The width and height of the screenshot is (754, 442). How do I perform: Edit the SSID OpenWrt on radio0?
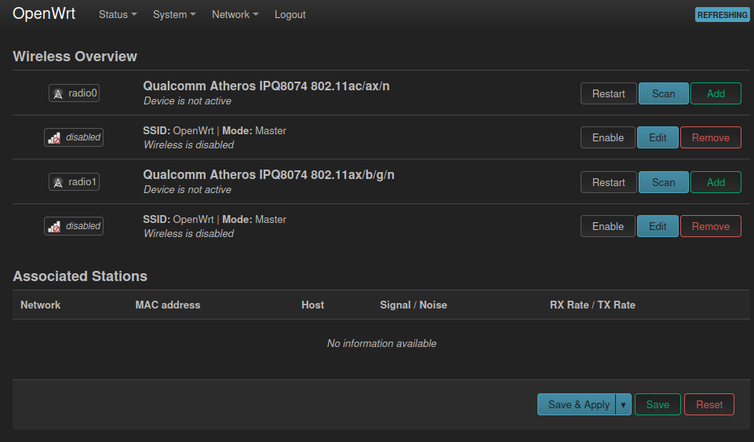pyautogui.click(x=657, y=137)
